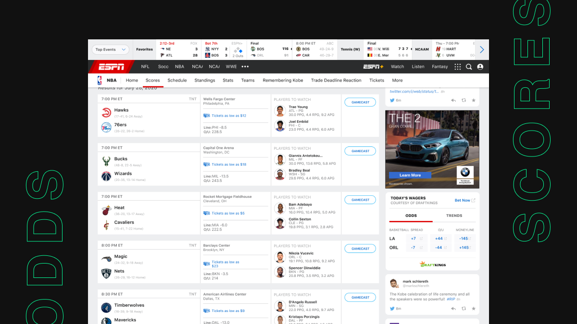Open tickets as low as $5
The height and width of the screenshot is (324, 577).
coord(224,213)
